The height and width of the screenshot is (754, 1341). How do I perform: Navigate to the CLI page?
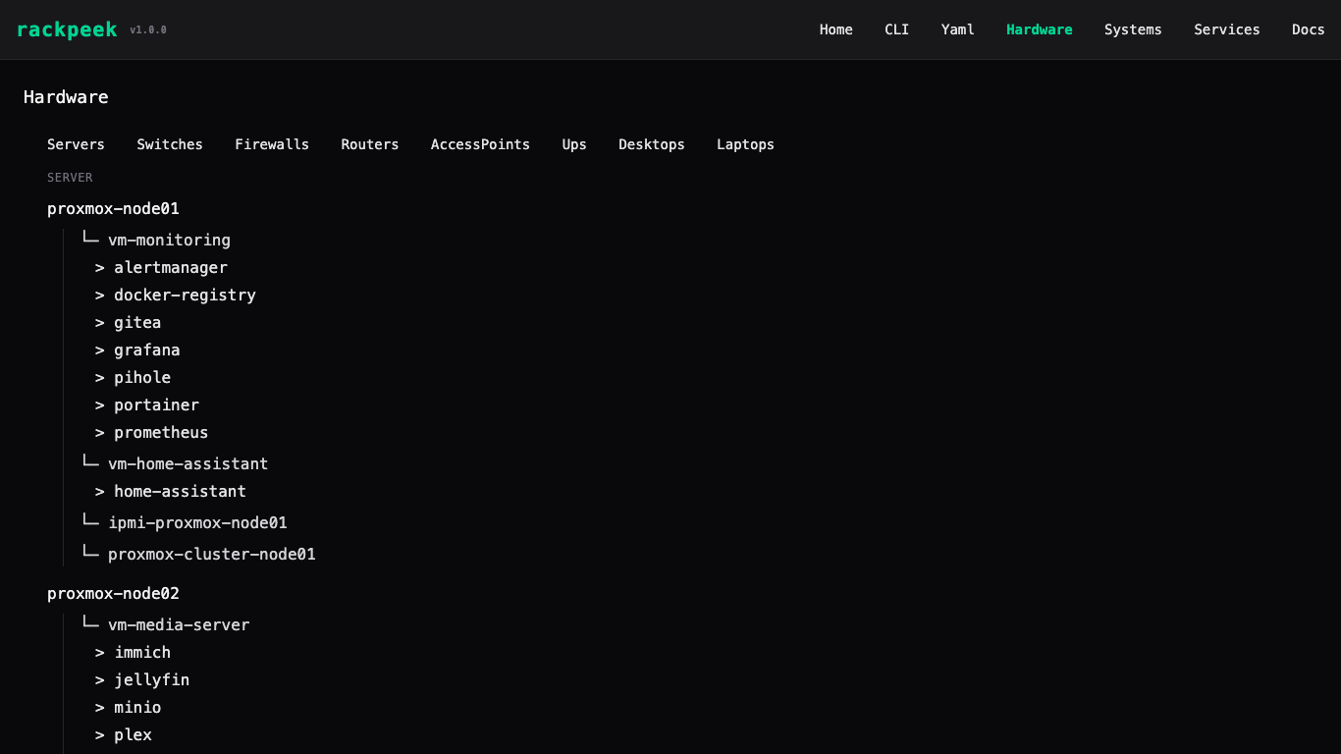tap(896, 29)
